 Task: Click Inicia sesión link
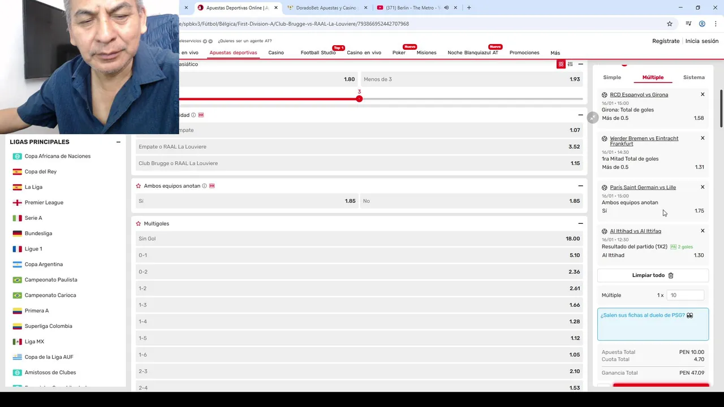[702, 41]
